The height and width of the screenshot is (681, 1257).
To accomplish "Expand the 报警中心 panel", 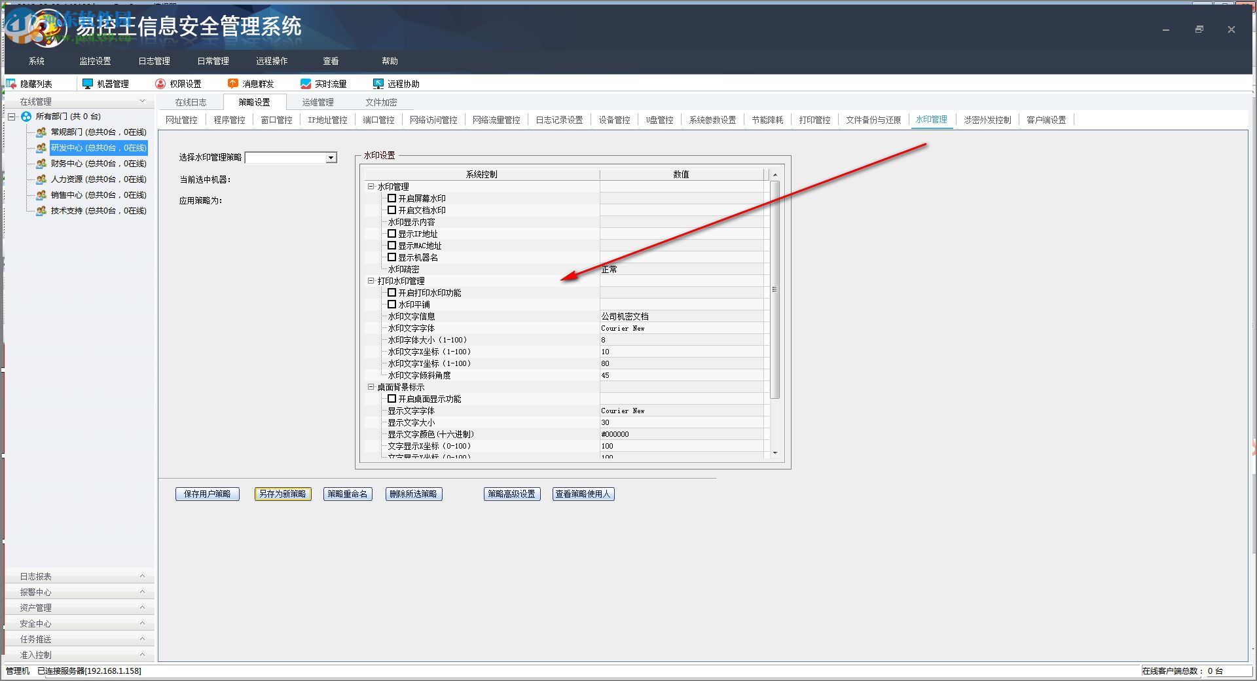I will coord(143,592).
